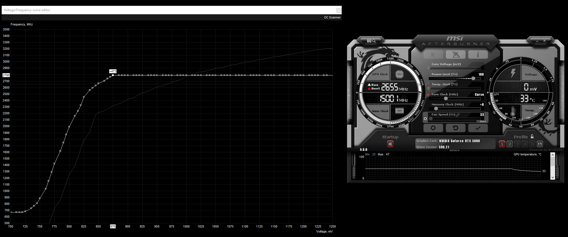Reset settings with the circular arrow button

point(455,128)
